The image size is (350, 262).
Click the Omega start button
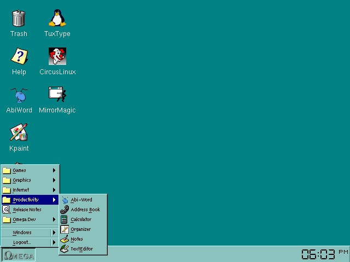19,255
